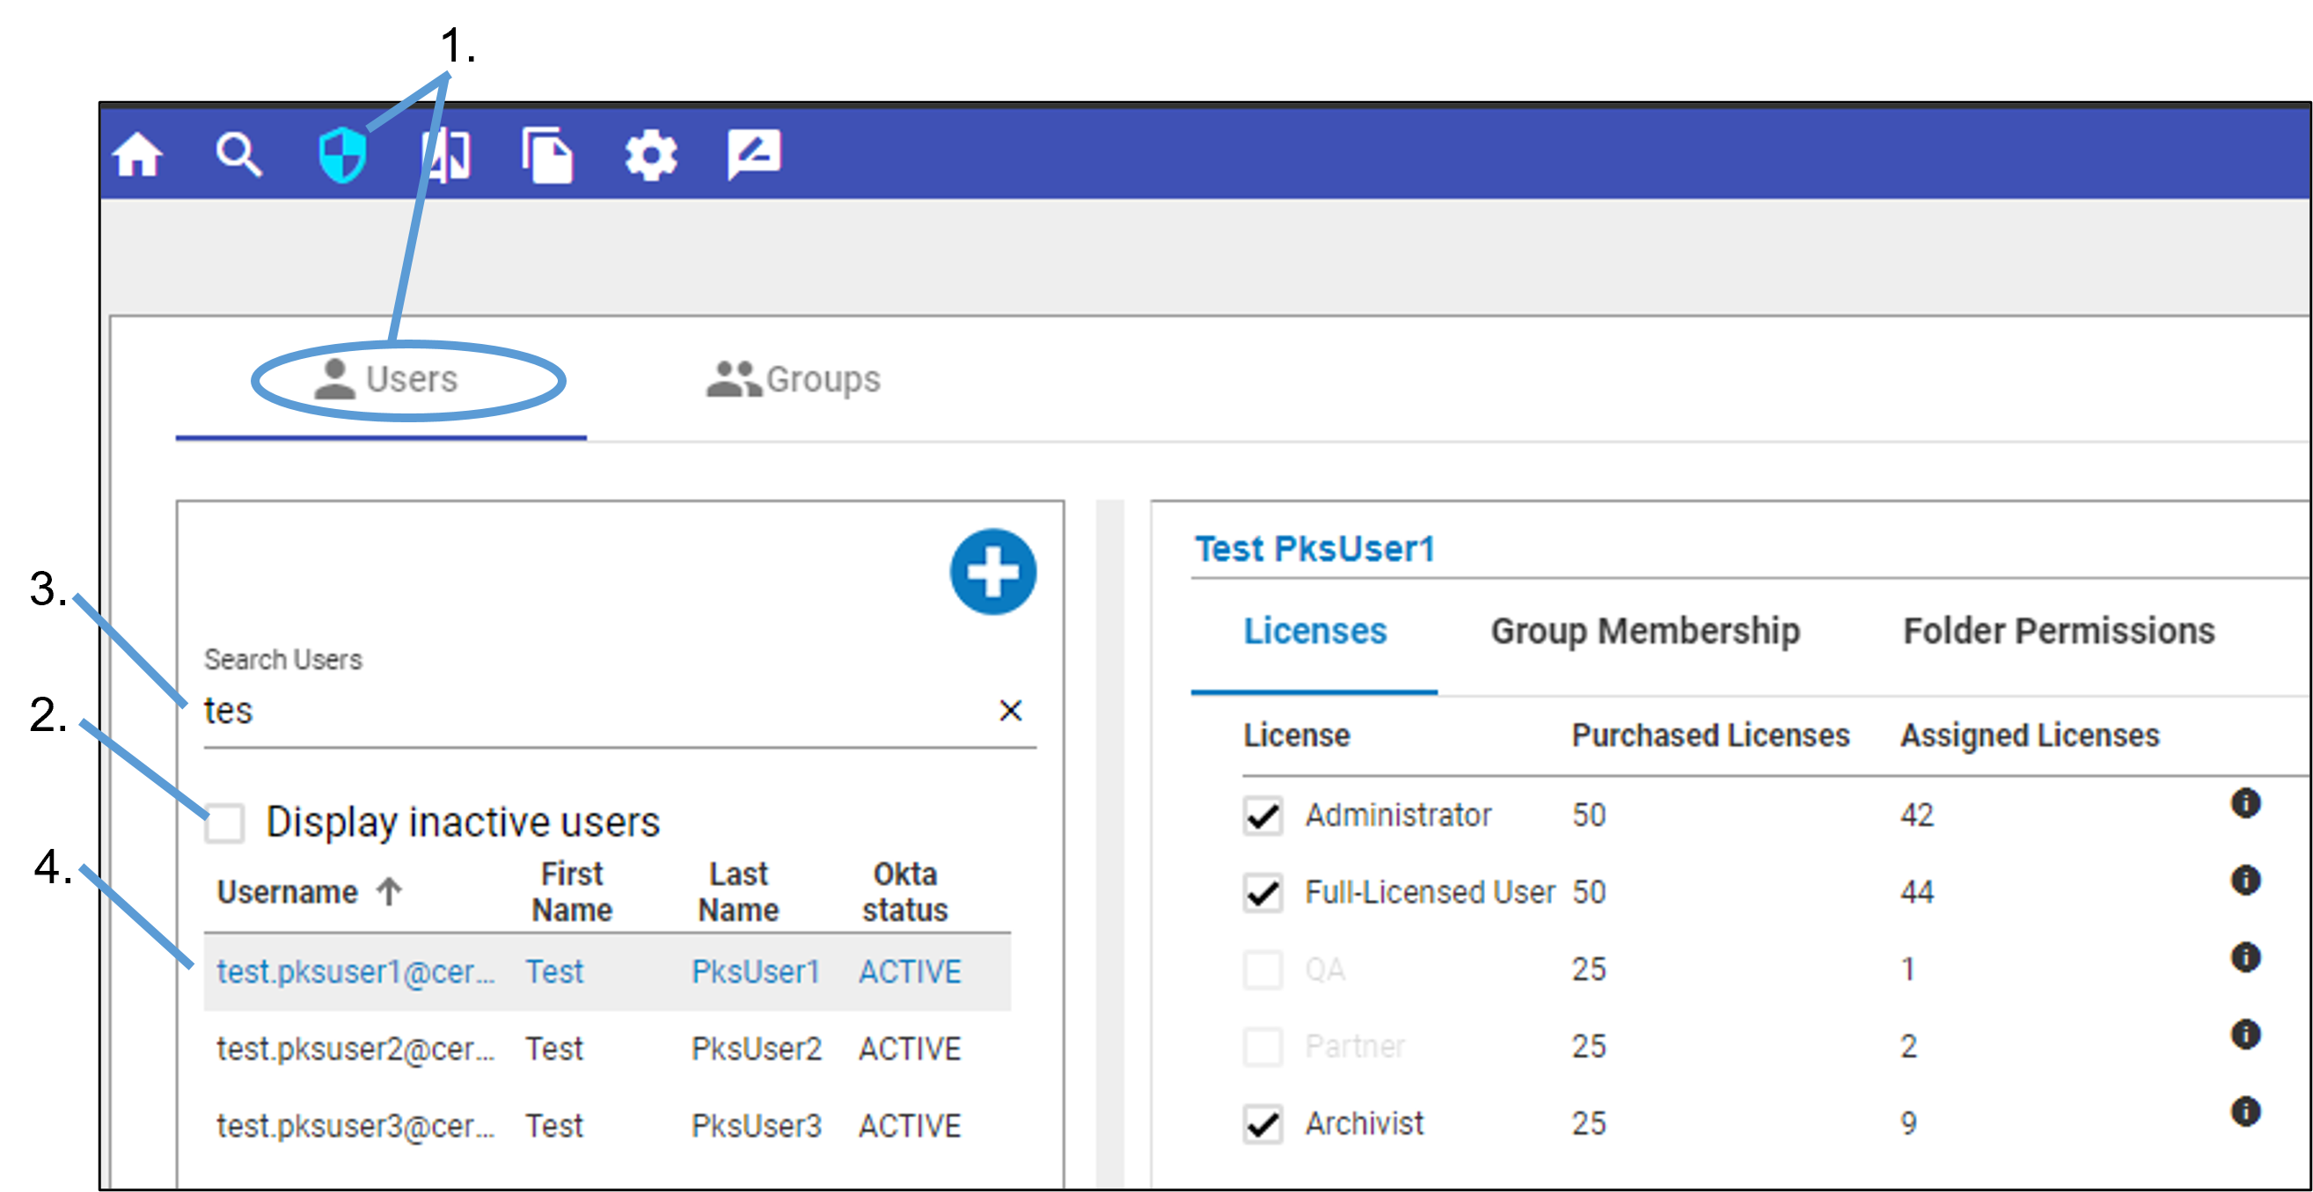
Task: Uncheck the Archivist license
Action: click(x=1263, y=1124)
